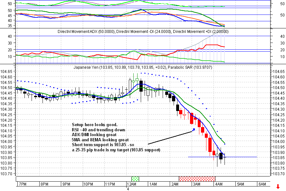Click 103.70 on the left price axis
This screenshot has width=286, height=191.
pos(6,174)
